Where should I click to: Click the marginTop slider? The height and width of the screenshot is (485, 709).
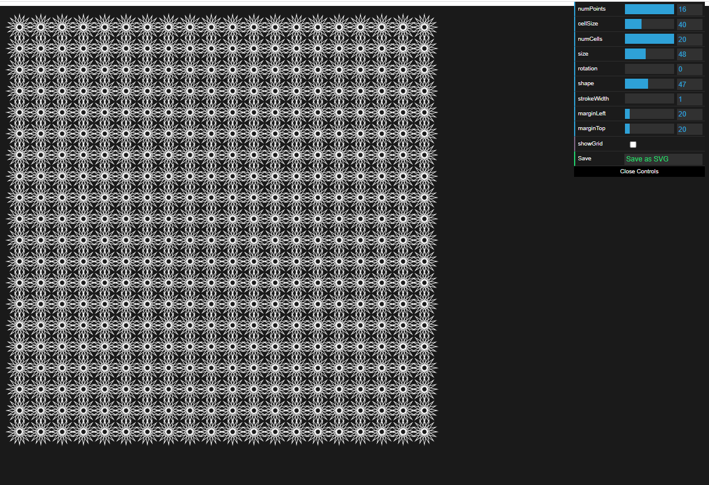coord(649,129)
